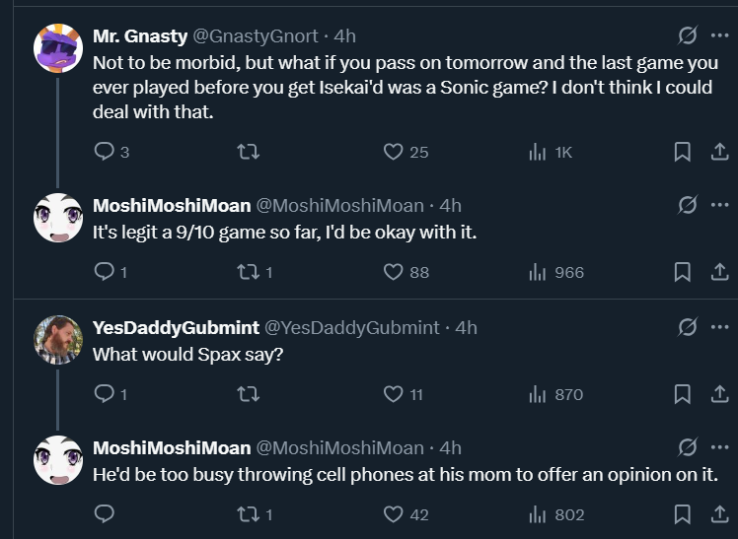
Task: Share Mr. Gnasty's tweet
Action: [719, 152]
